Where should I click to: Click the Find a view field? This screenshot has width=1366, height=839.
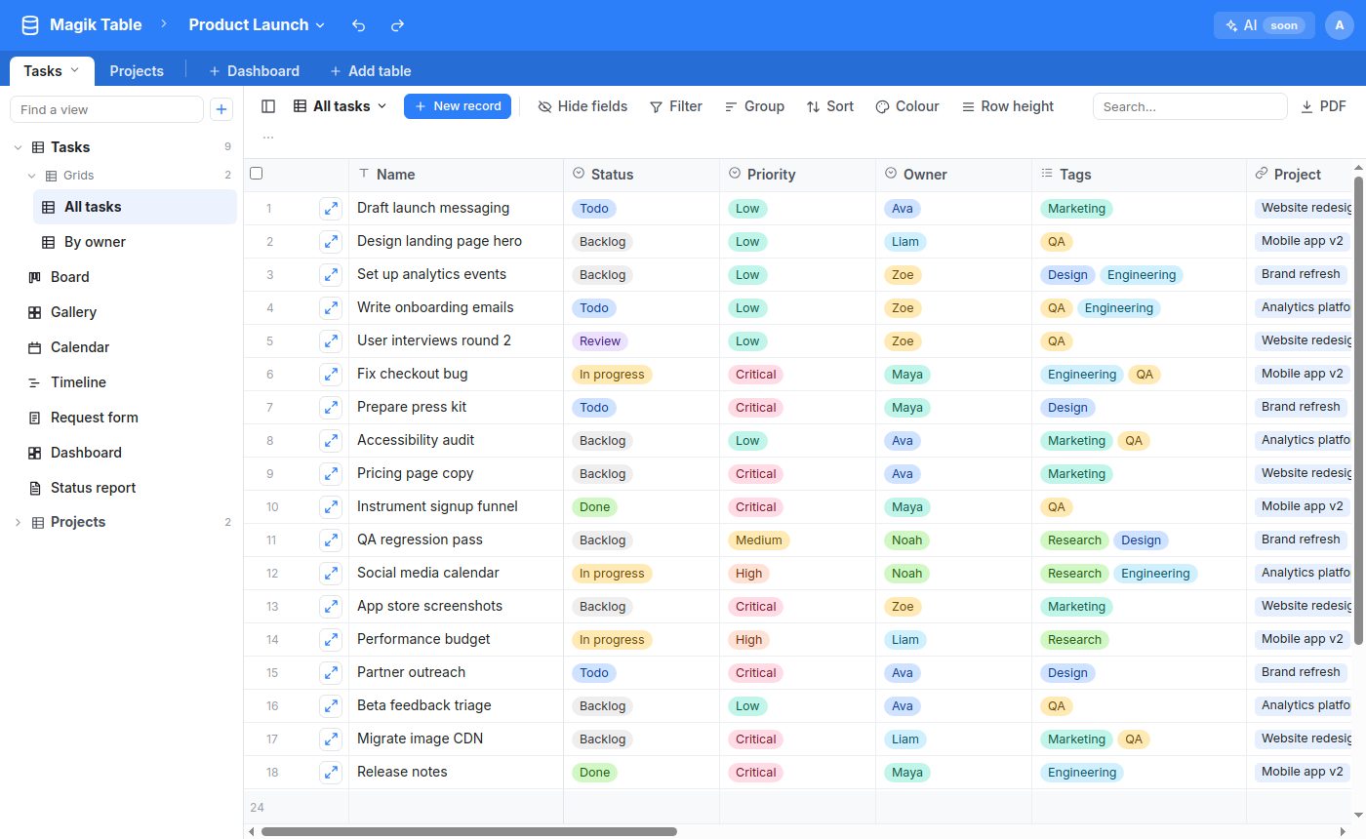pos(106,109)
